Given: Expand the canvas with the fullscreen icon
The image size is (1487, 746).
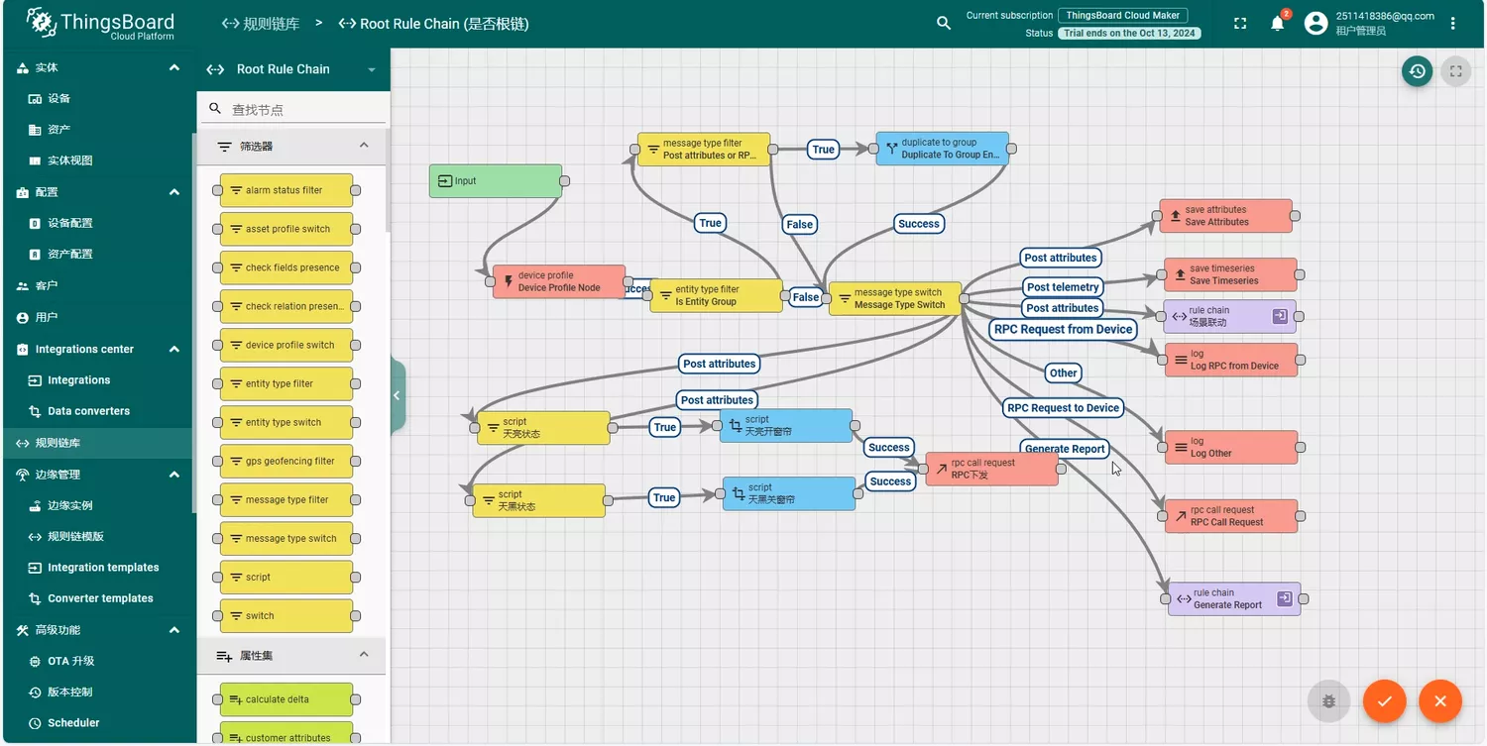Looking at the screenshot, I should click(1455, 71).
